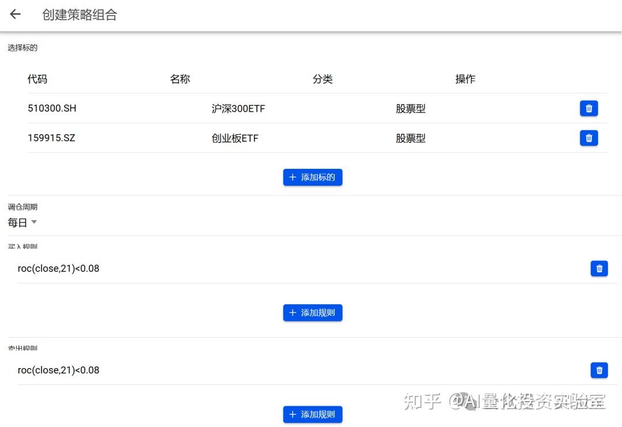Click the plus icon on buy rule 添加规则

pos(293,312)
